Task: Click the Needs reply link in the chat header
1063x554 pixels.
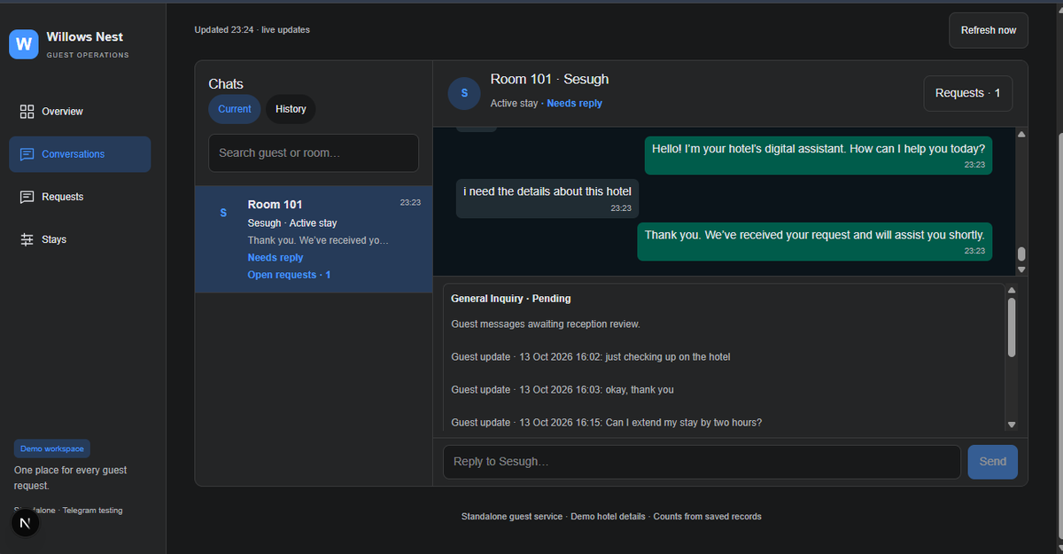Action: (x=574, y=104)
